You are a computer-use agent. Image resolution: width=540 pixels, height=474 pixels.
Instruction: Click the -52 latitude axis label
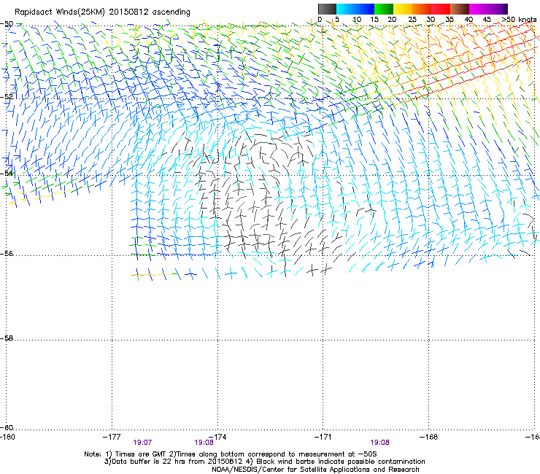7,97
